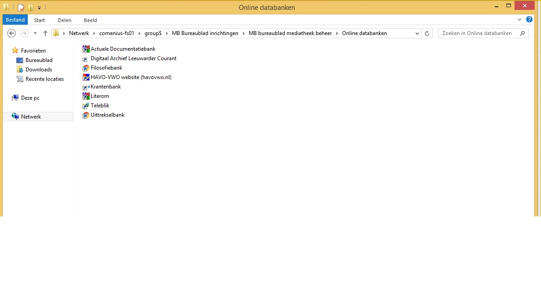Click the HAVO-VWO website shortcut icon
This screenshot has width=541, height=291.
click(x=86, y=77)
